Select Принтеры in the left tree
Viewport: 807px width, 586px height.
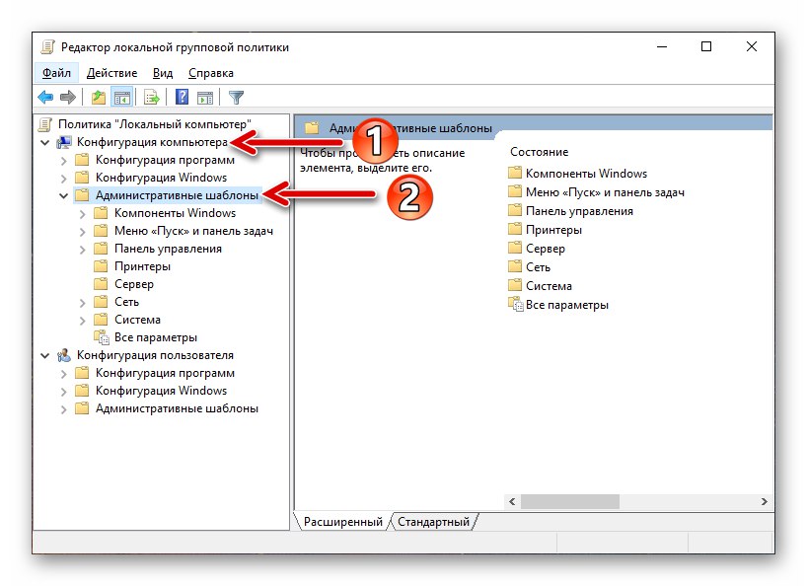[x=142, y=266]
